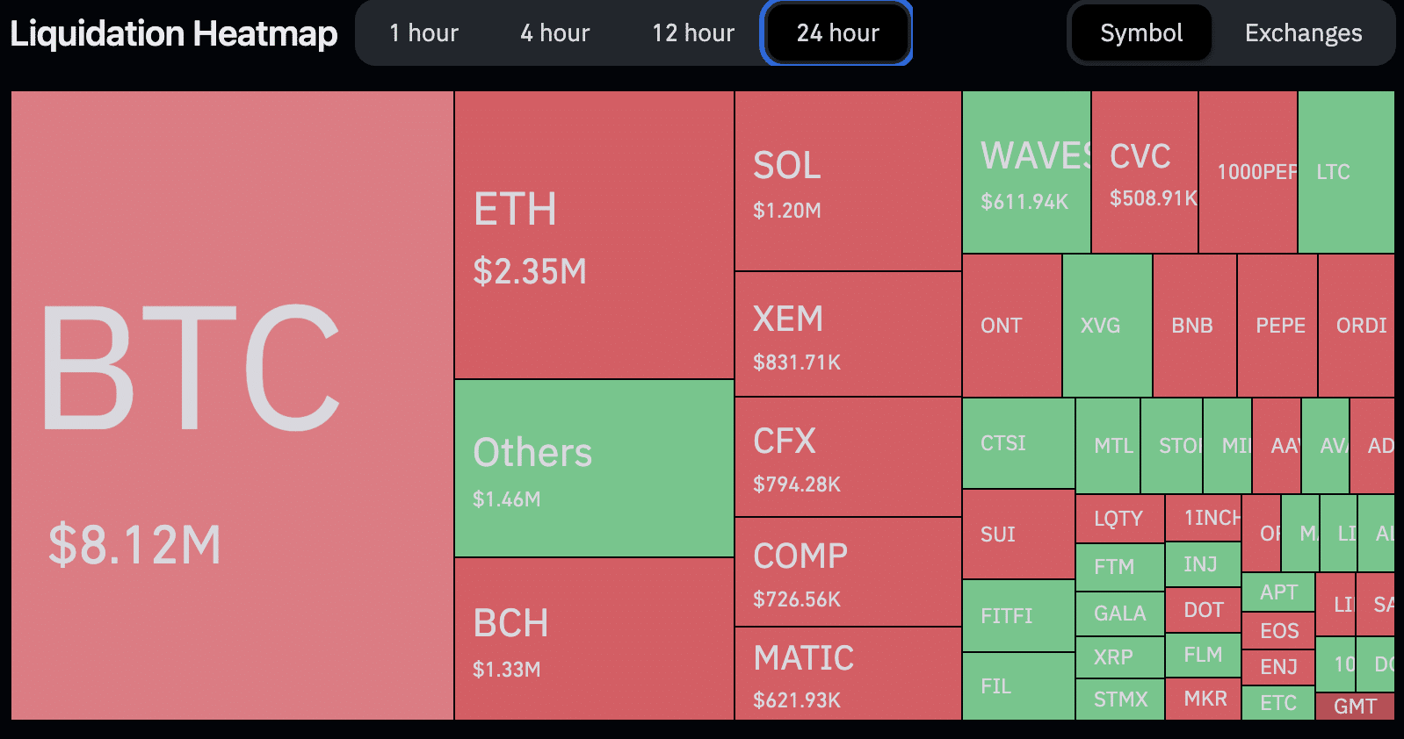Open the BCH $1.33M tile
Image resolution: width=1404 pixels, height=739 pixels.
coord(594,639)
